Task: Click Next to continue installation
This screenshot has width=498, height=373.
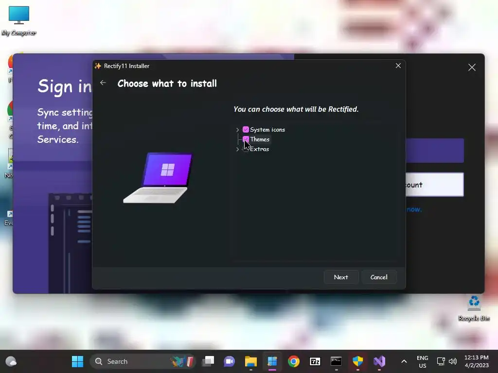Action: 341,277
